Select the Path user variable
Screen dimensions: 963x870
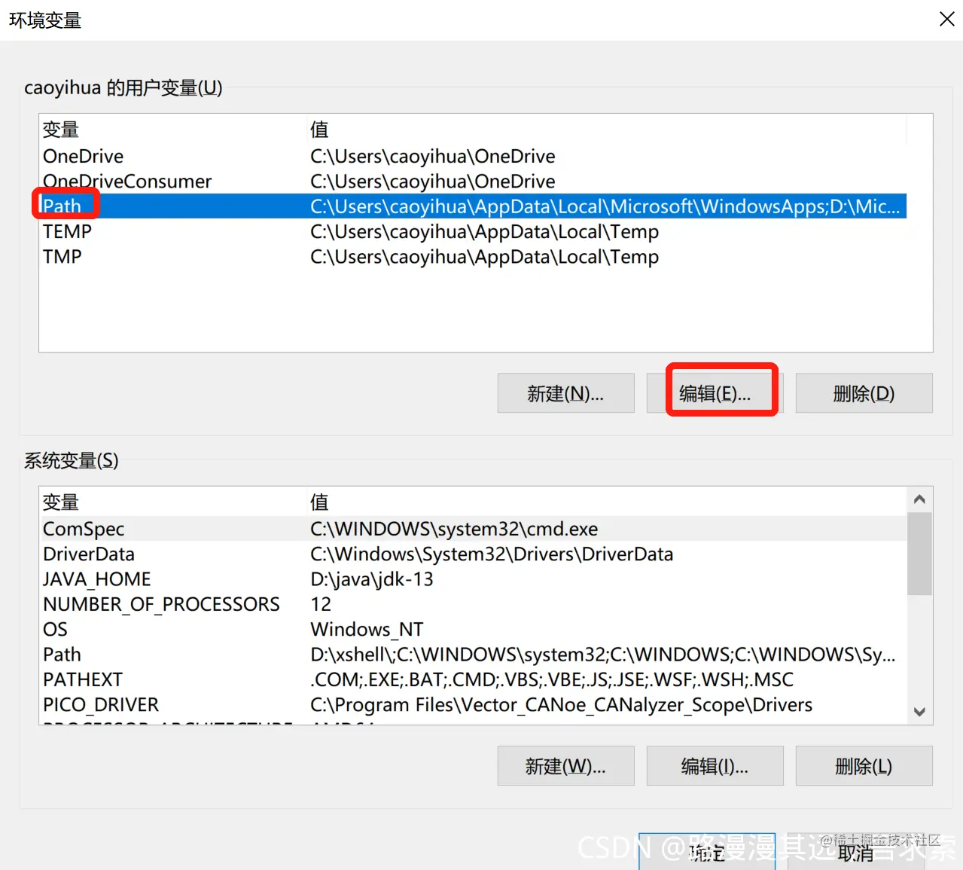pyautogui.click(x=473, y=206)
